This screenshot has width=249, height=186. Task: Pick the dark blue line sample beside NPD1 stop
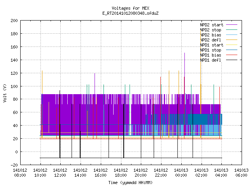231,50
